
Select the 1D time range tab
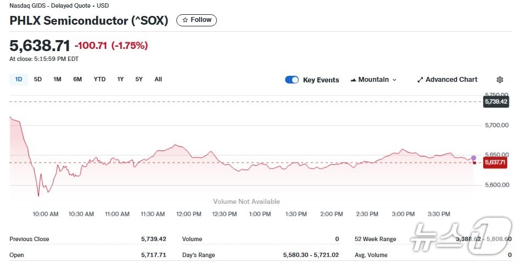click(x=19, y=79)
